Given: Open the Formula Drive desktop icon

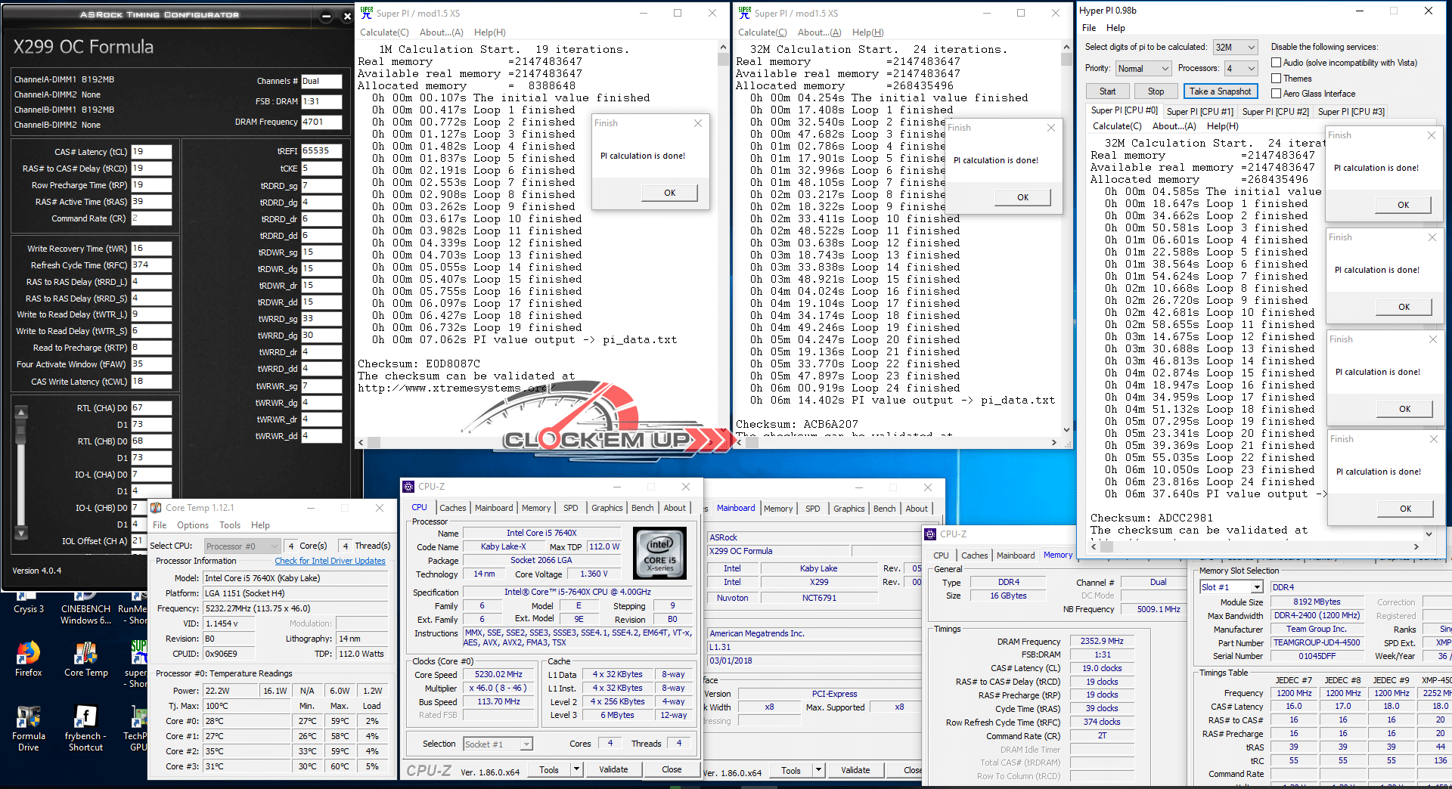Looking at the screenshot, I should (28, 716).
